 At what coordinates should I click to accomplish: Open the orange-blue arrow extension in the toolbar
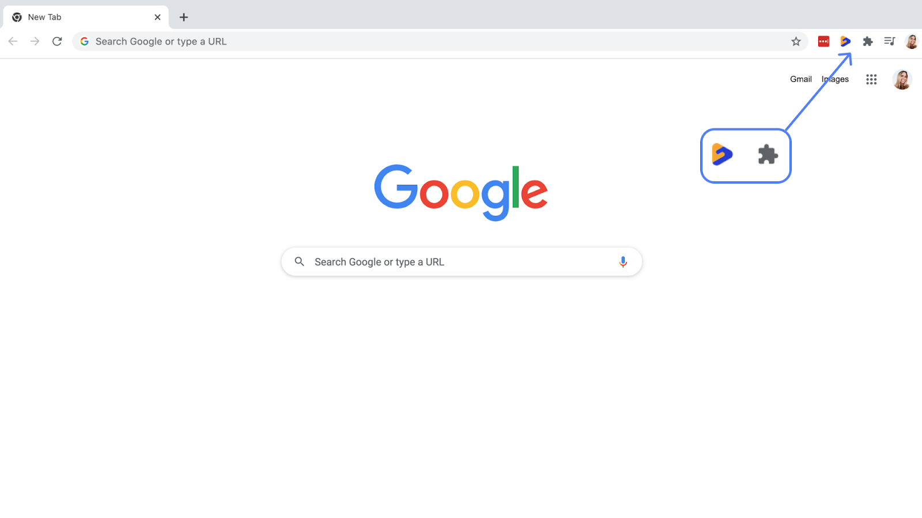click(845, 41)
